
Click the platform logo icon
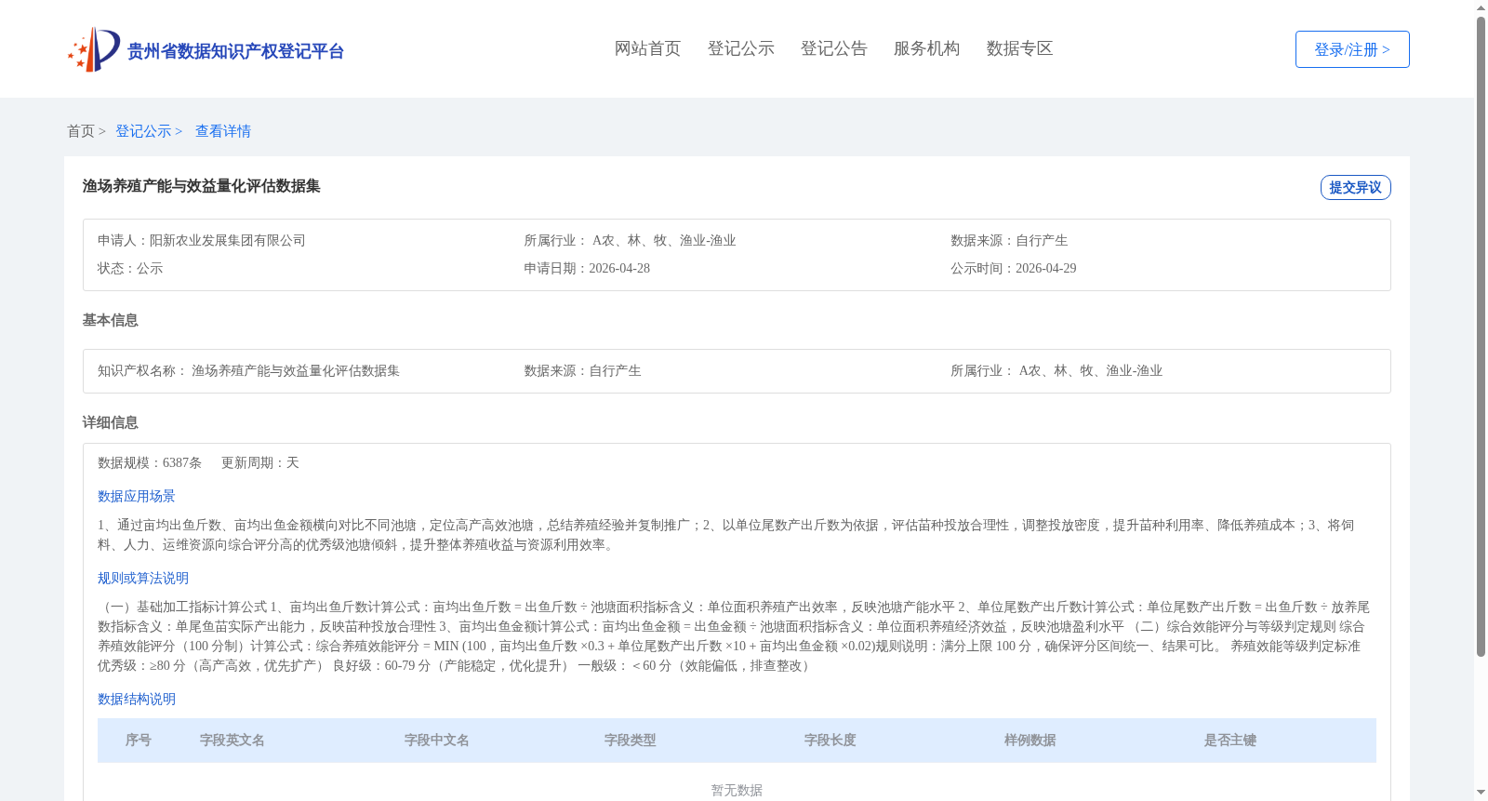(x=93, y=49)
